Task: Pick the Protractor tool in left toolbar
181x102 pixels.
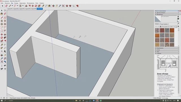Action: click(x=2, y=48)
